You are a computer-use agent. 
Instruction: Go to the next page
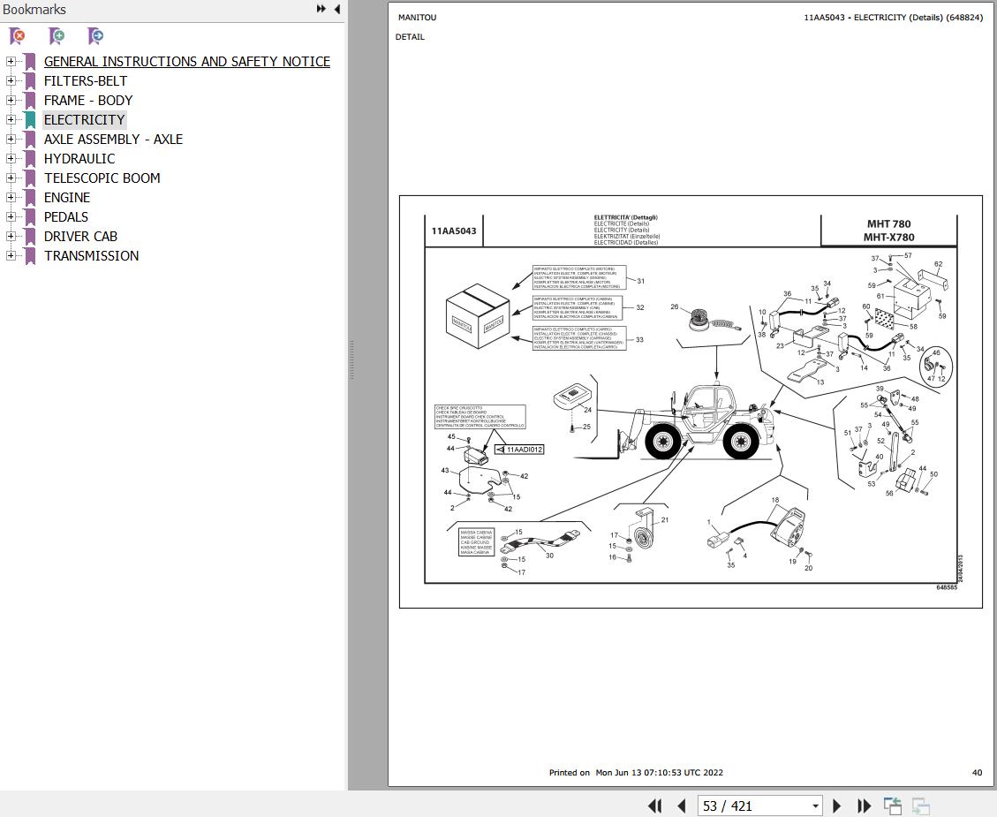click(x=837, y=806)
